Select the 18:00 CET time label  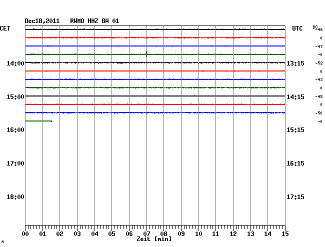click(x=15, y=197)
